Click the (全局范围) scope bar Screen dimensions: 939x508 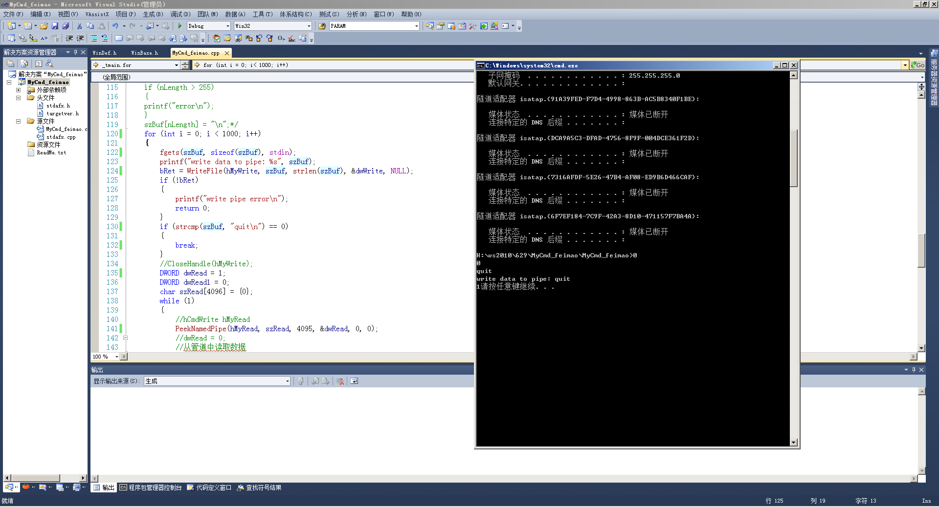pos(283,77)
